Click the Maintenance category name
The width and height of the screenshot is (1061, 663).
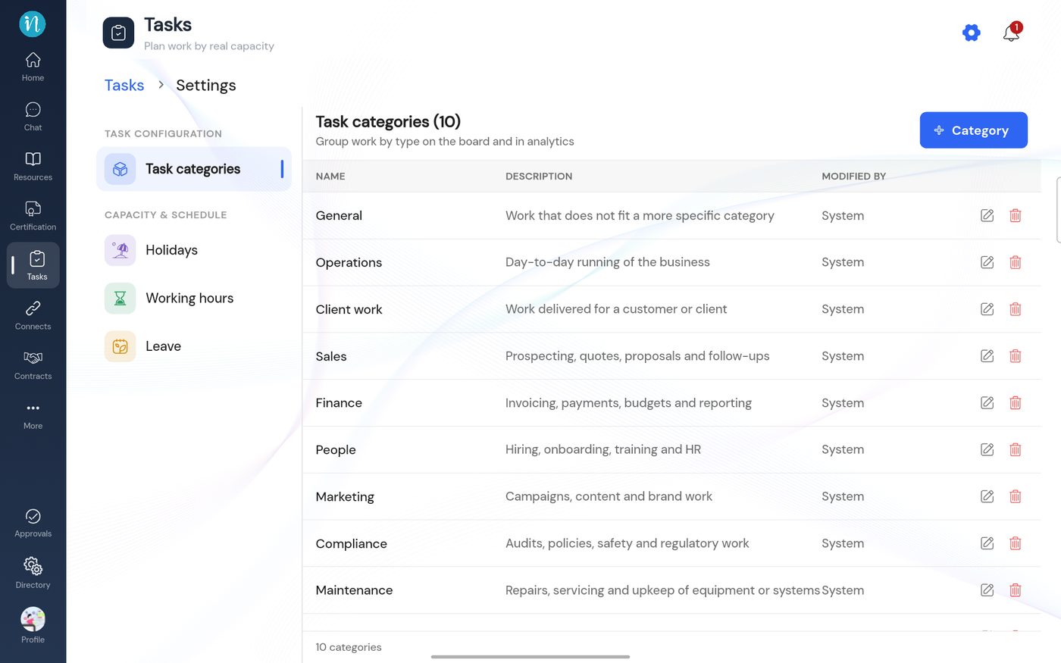[x=354, y=590]
